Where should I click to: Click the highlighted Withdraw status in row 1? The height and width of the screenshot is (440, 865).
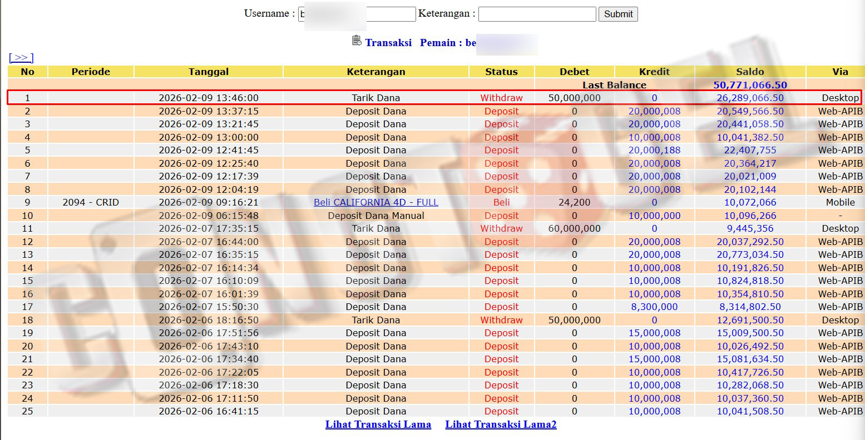tap(501, 98)
